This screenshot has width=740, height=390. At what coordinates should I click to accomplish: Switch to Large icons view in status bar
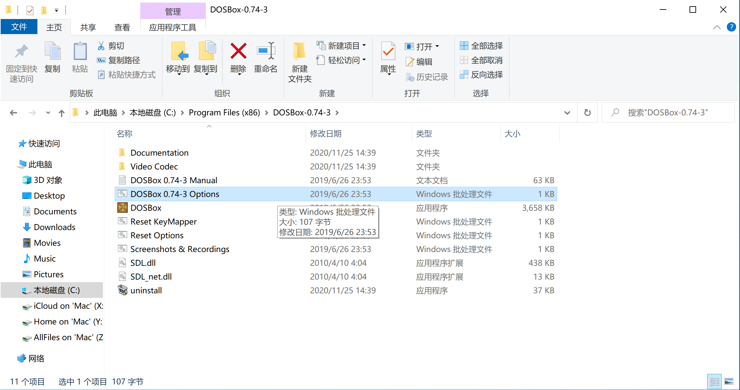click(729, 381)
